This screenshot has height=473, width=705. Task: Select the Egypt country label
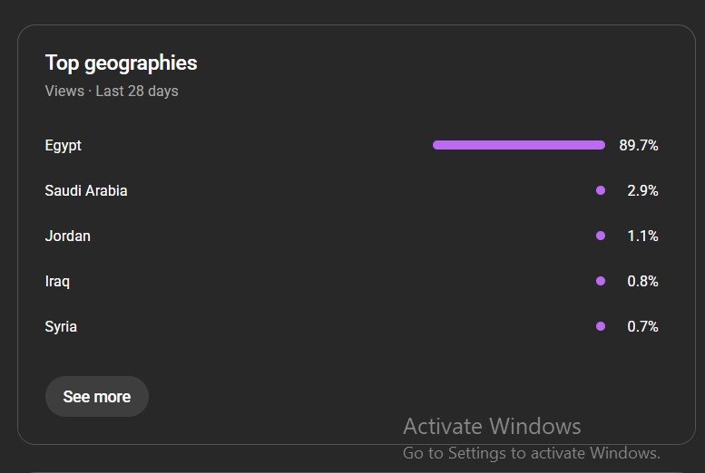(x=64, y=145)
